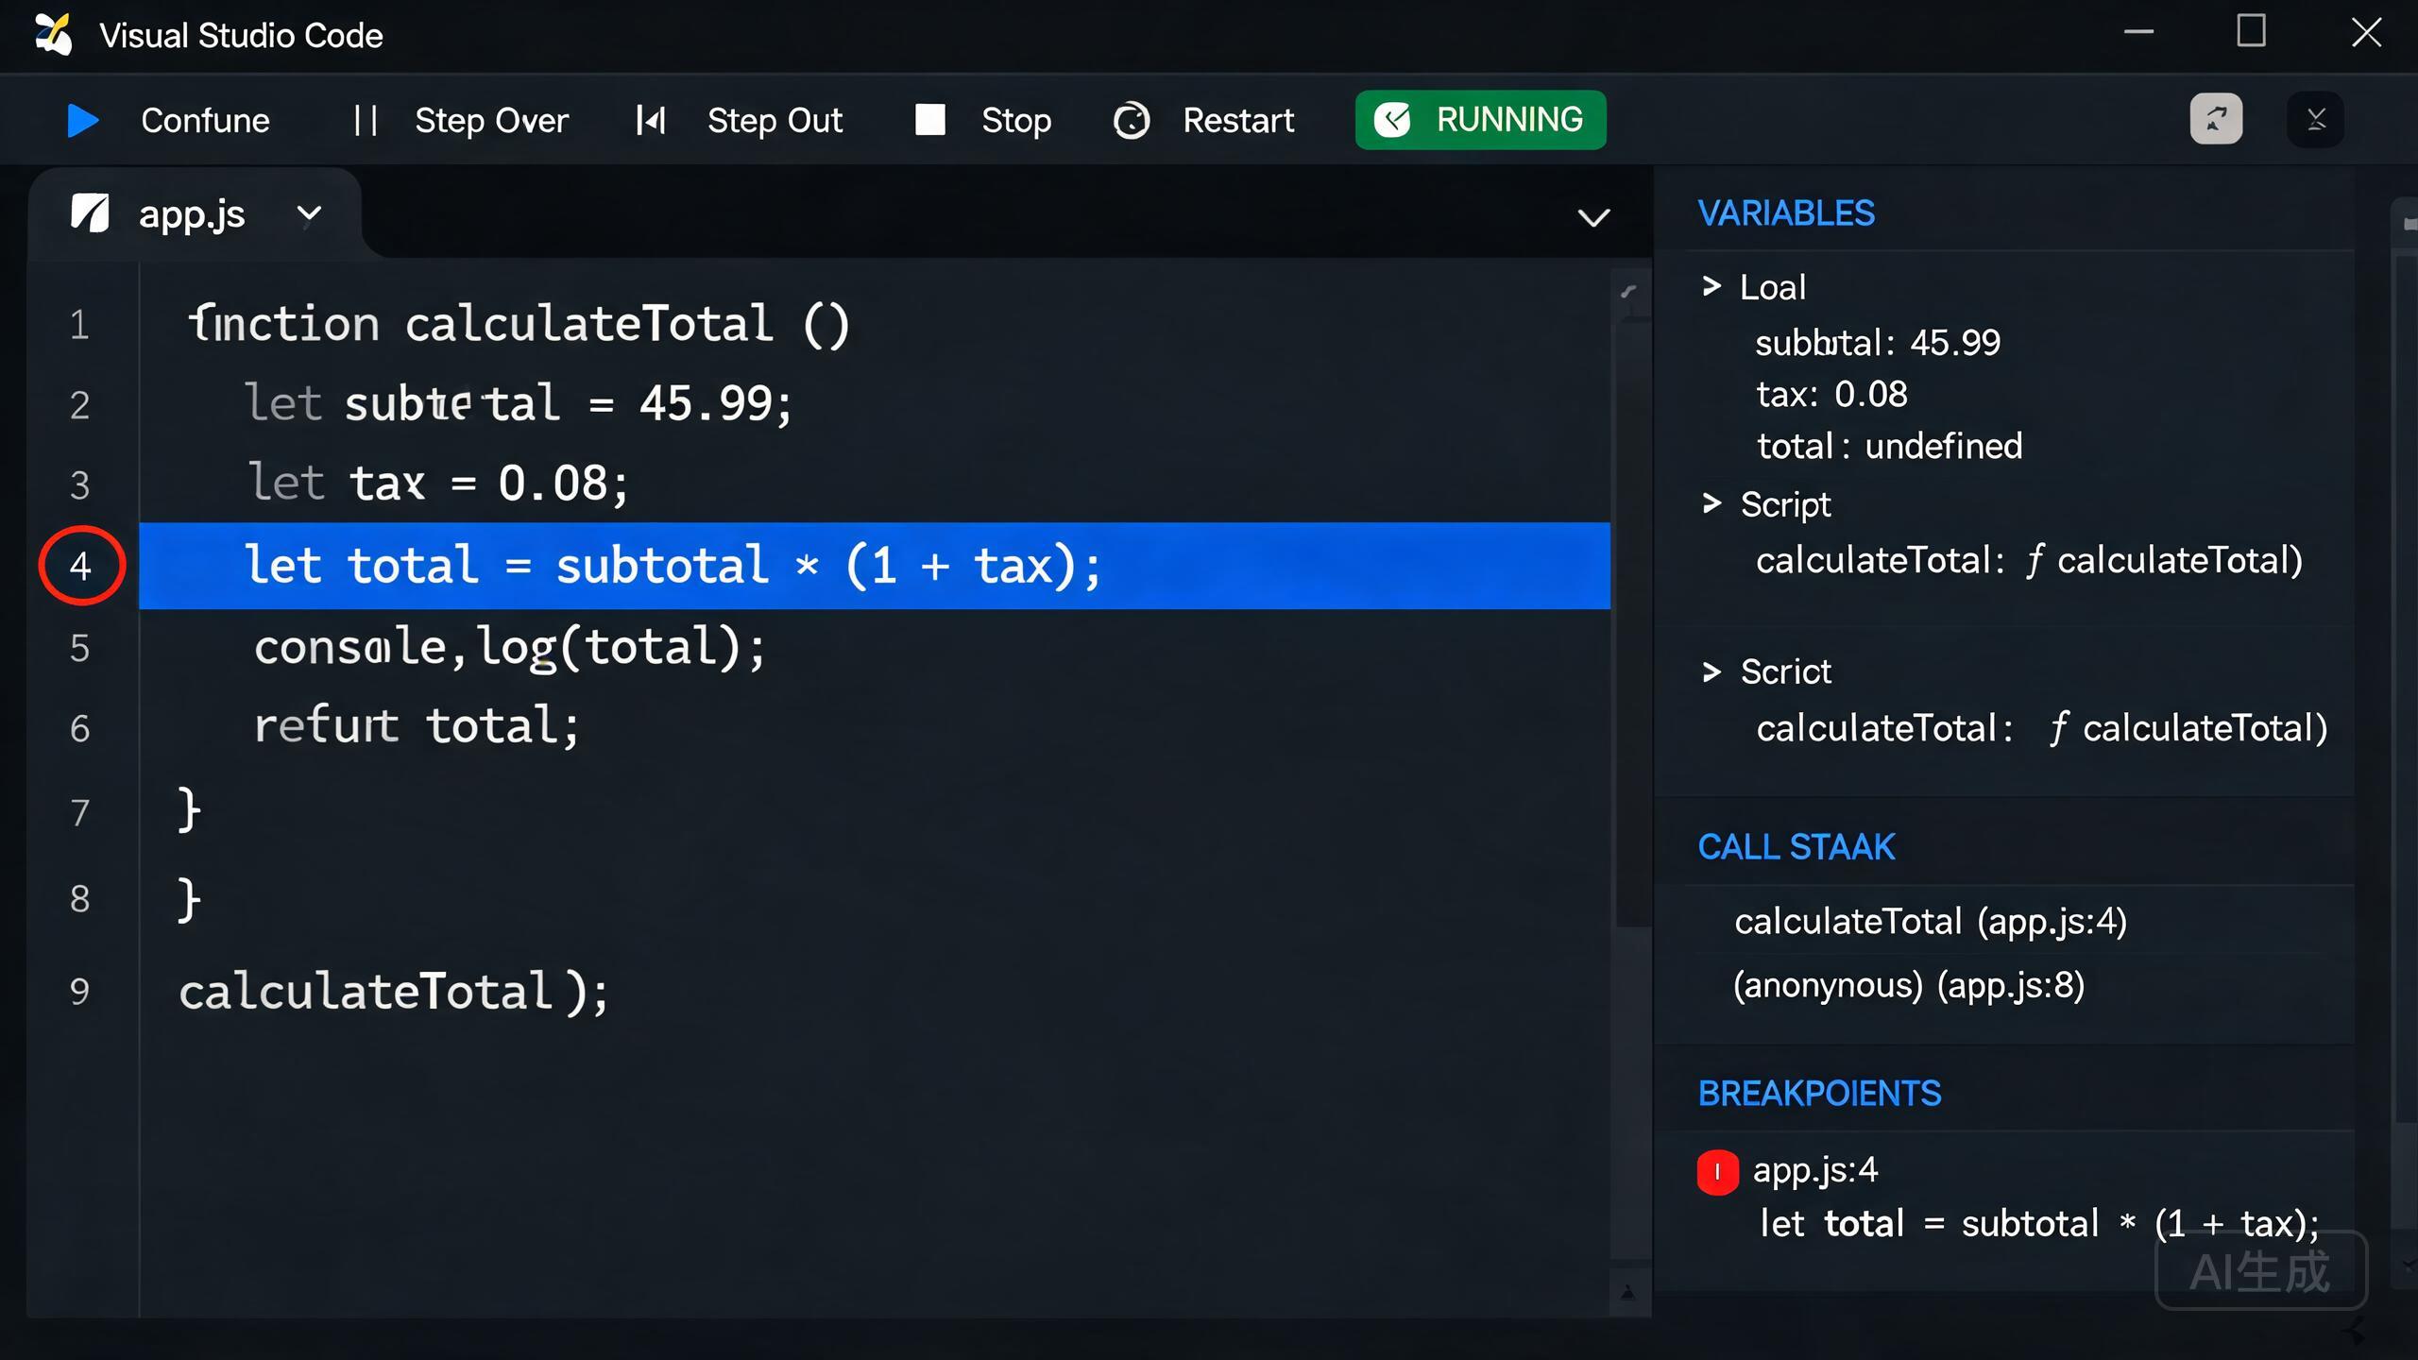Screen dimensions: 2418x1360
Task: Click the Step Over pause-bars icon
Action: pyautogui.click(x=366, y=120)
